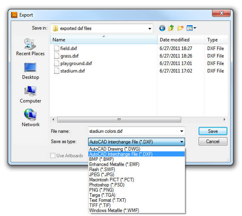This screenshot has height=216, width=242.
Task: Click the Cancel button
Action: (213, 142)
